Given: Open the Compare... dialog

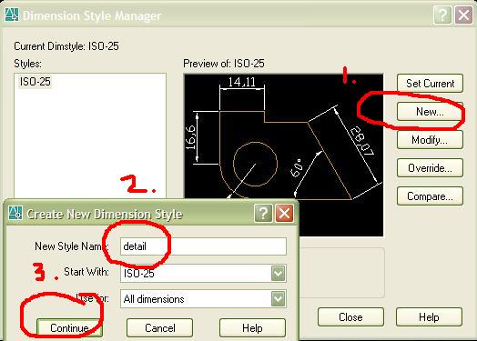Looking at the screenshot, I should 431,196.
